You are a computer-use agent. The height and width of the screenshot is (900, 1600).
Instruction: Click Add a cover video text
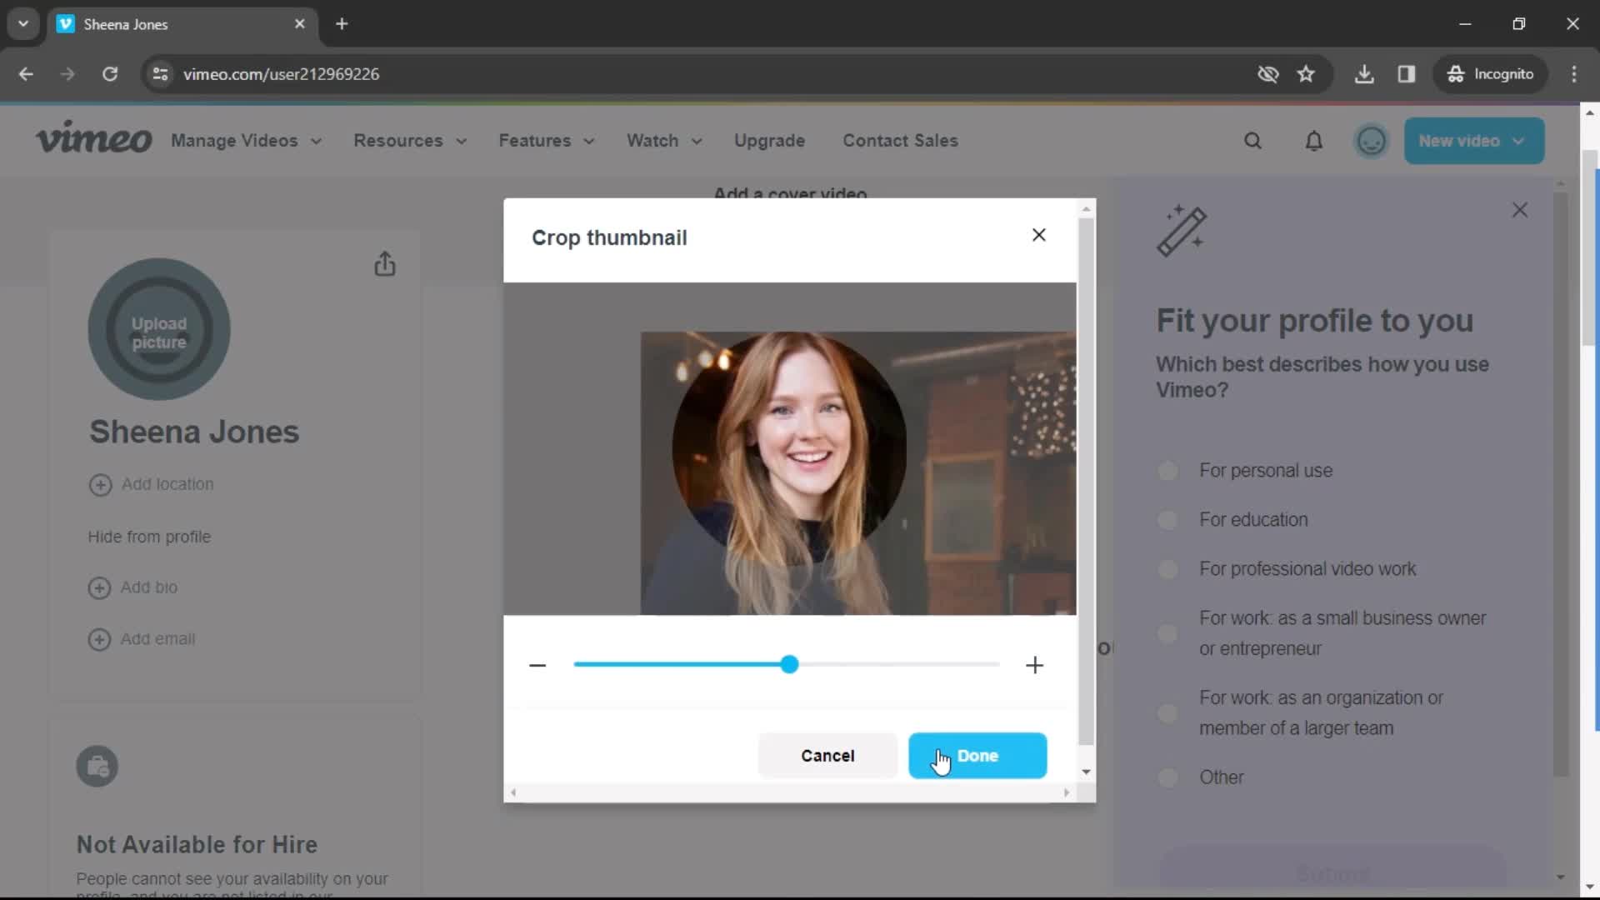[790, 193]
